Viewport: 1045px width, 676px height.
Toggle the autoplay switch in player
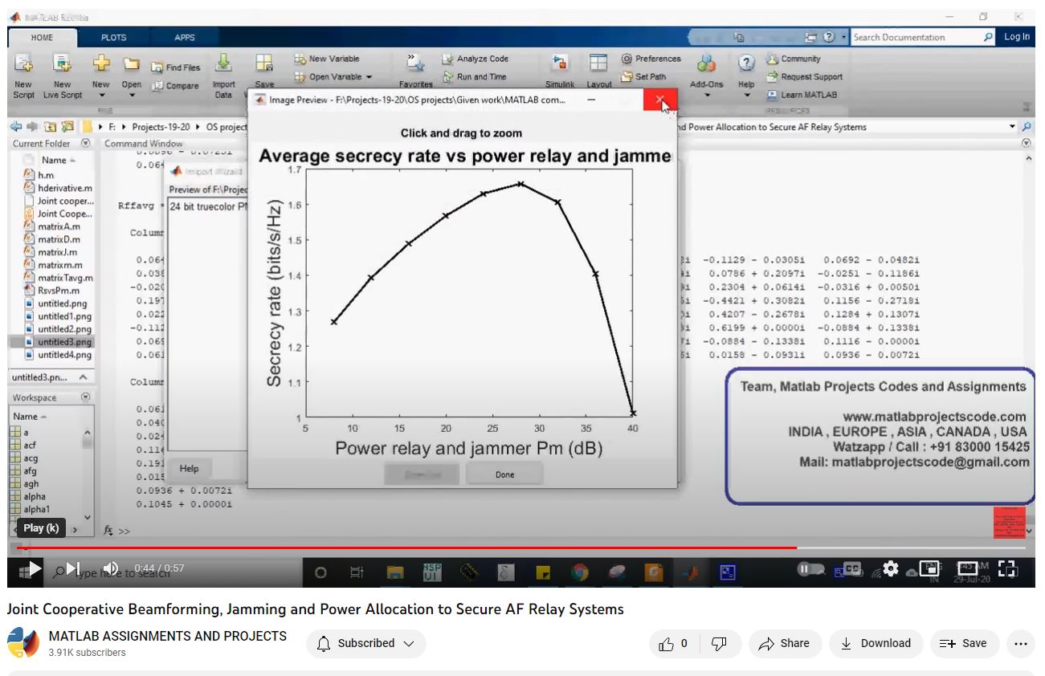tap(811, 569)
